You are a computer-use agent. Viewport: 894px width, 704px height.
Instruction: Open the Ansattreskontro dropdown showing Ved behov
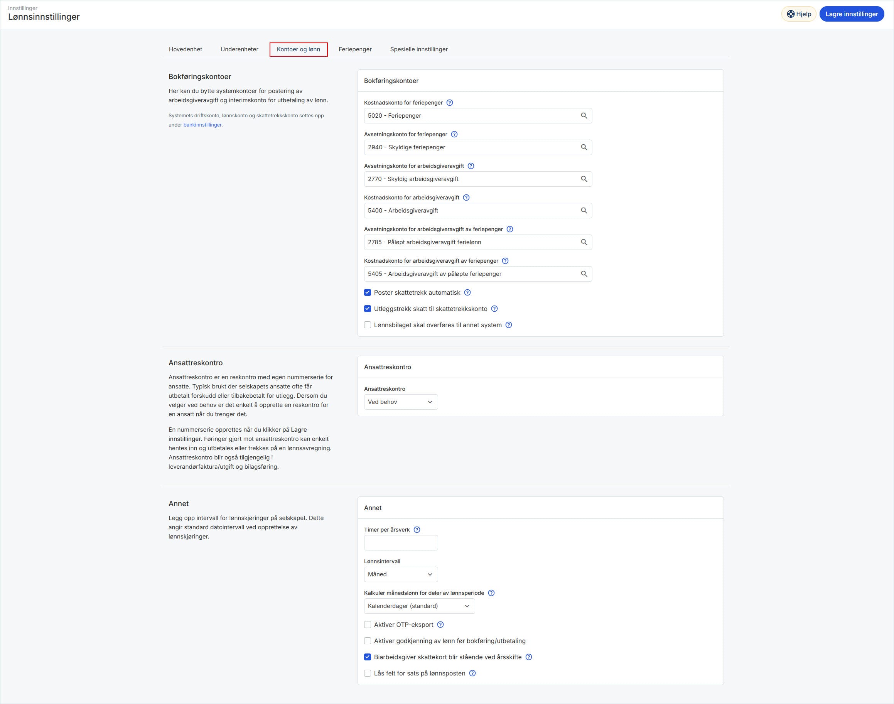400,402
